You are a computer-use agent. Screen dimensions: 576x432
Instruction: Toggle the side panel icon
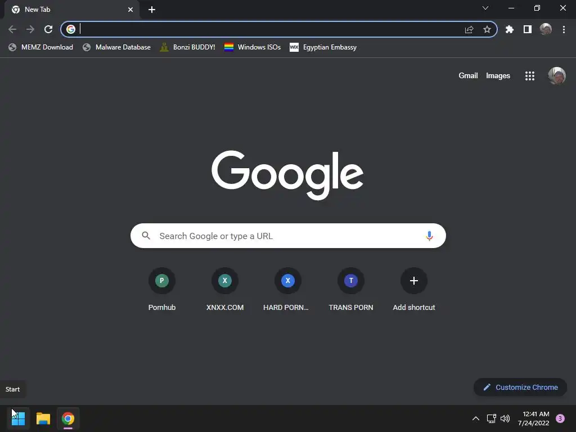(528, 29)
